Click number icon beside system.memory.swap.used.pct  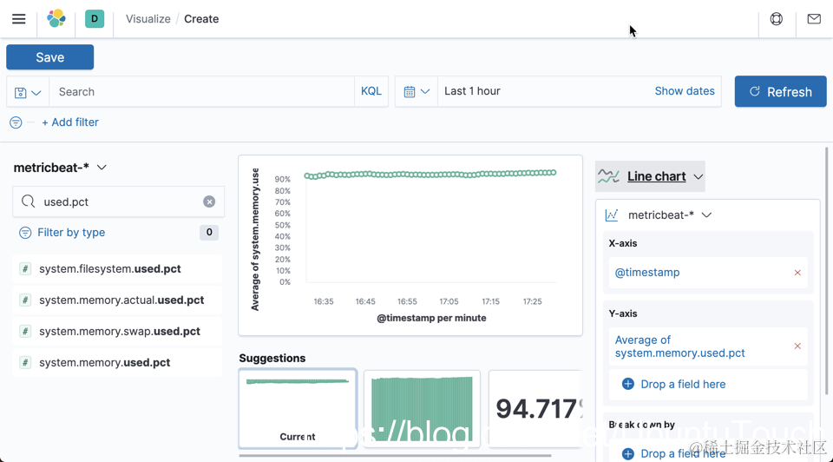click(25, 331)
